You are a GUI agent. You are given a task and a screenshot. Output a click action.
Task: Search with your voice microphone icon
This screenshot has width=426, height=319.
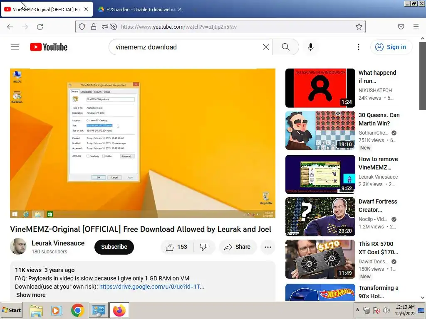[310, 47]
